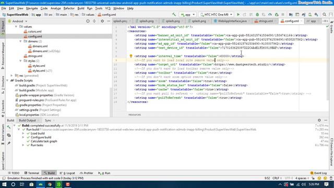Open Android Studio from Windows taskbar
Viewport: 334px width, 188px height.
point(41,184)
